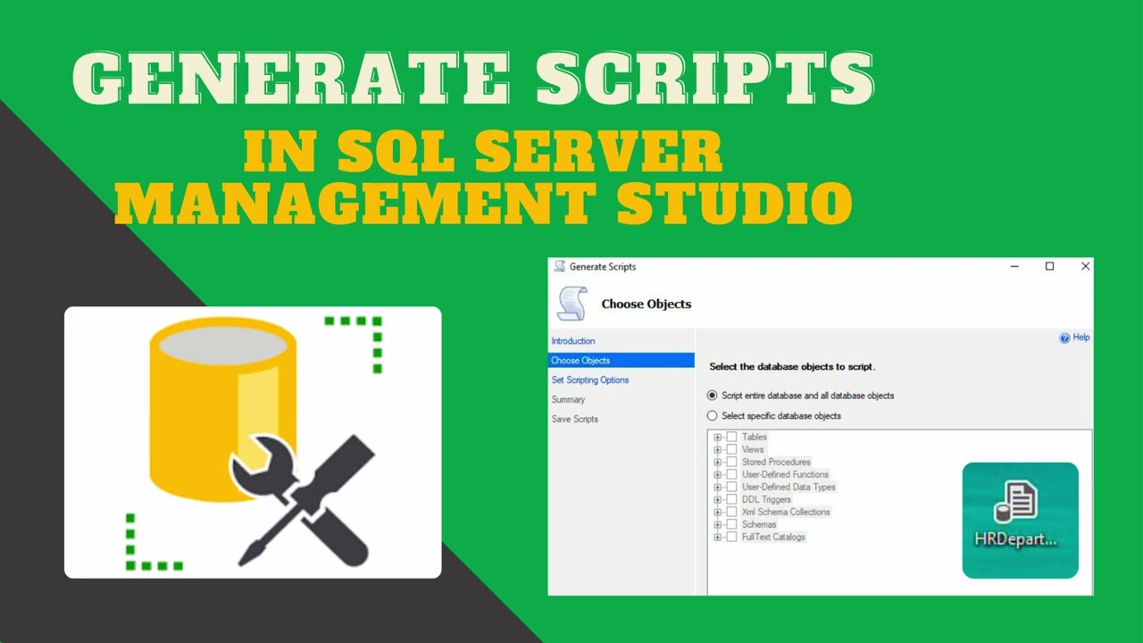Expand the FullText Catalogs node
This screenshot has height=643, width=1143.
click(718, 538)
